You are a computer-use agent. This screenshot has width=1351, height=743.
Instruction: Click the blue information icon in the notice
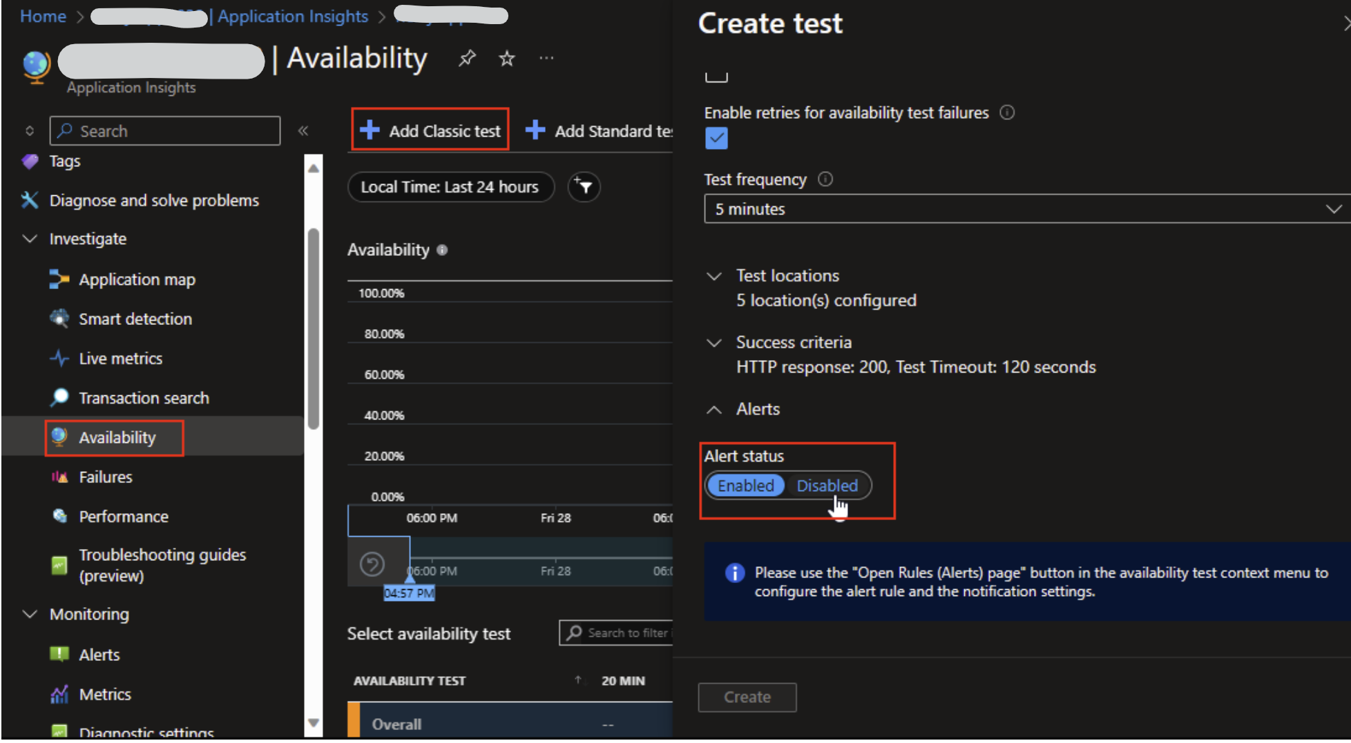click(735, 573)
